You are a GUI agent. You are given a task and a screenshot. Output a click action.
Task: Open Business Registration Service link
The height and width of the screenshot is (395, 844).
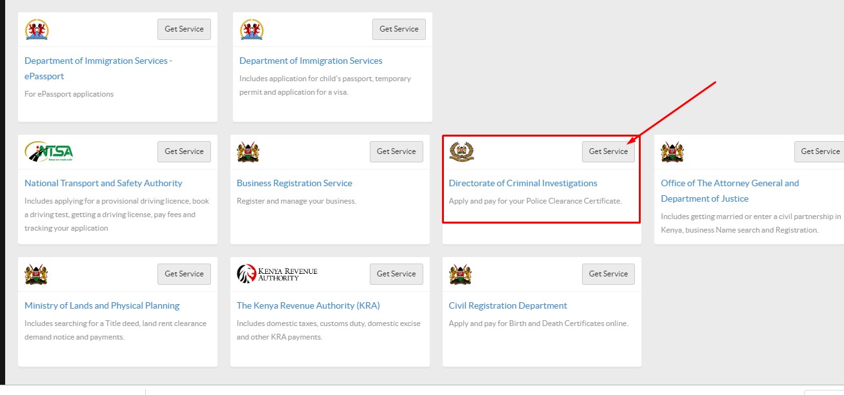pos(294,183)
